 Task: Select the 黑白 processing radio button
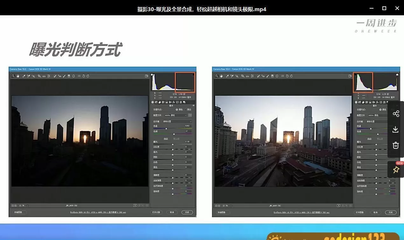click(x=185, y=110)
